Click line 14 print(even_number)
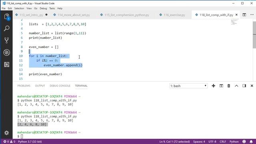This screenshot has height=144, width=256. point(45,74)
